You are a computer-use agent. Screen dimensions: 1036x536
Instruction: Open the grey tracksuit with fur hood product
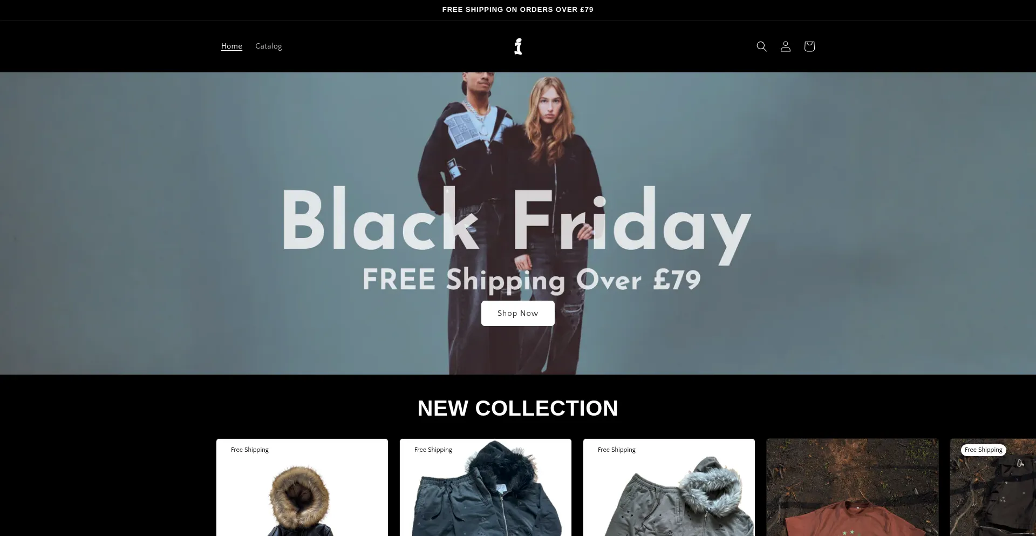[669, 487]
